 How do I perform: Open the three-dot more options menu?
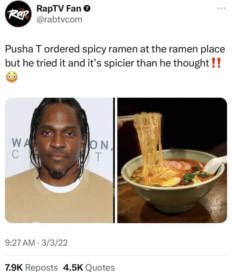coord(222,8)
